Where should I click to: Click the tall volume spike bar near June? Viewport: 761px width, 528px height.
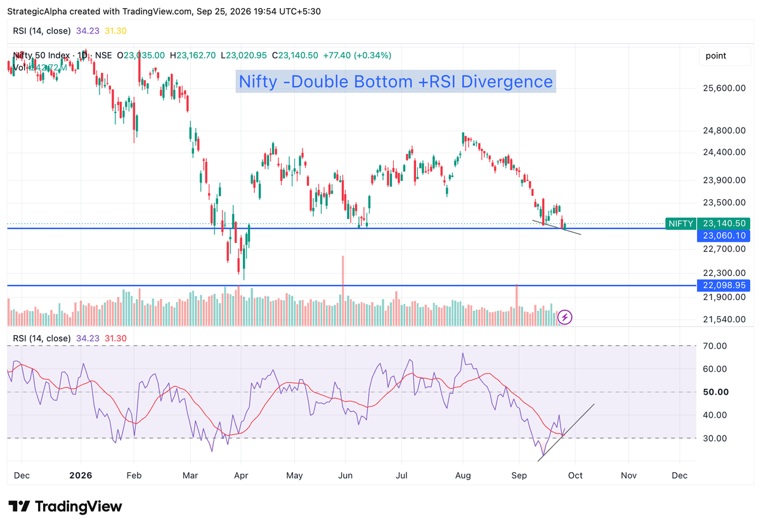[x=343, y=291]
